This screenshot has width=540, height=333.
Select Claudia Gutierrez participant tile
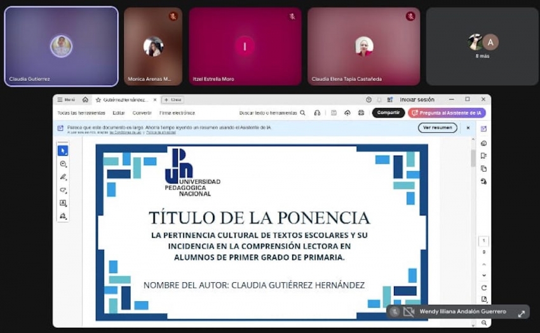[61, 46]
